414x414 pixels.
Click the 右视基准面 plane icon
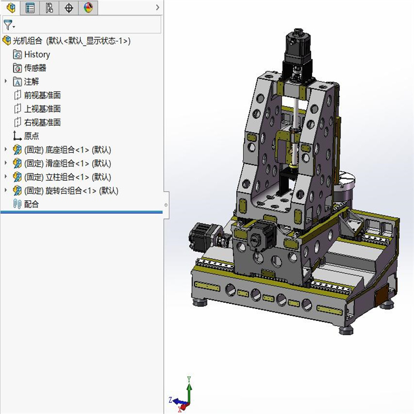coord(18,123)
